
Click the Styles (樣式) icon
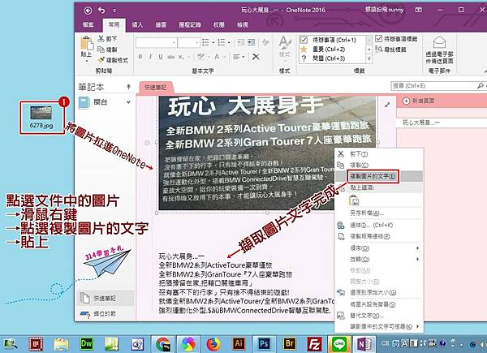click(x=285, y=43)
